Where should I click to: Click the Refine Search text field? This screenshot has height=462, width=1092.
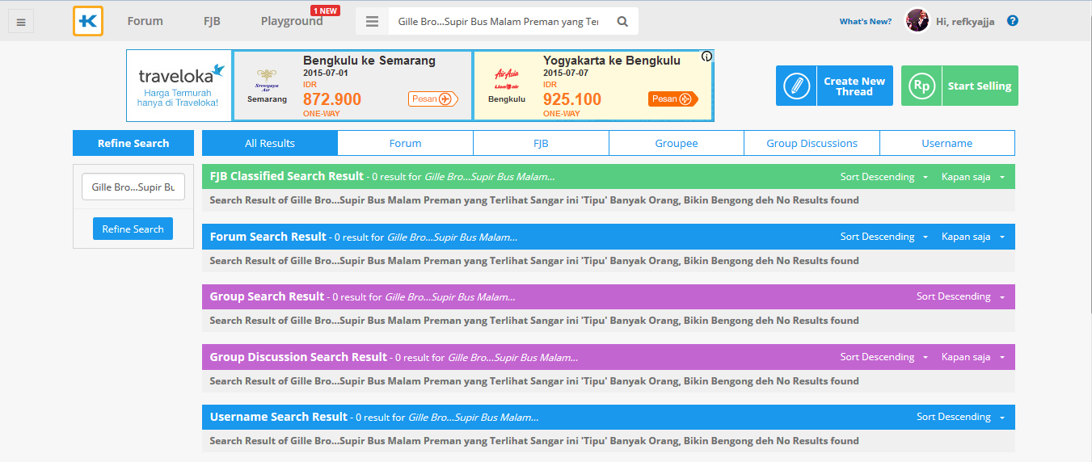pyautogui.click(x=133, y=187)
